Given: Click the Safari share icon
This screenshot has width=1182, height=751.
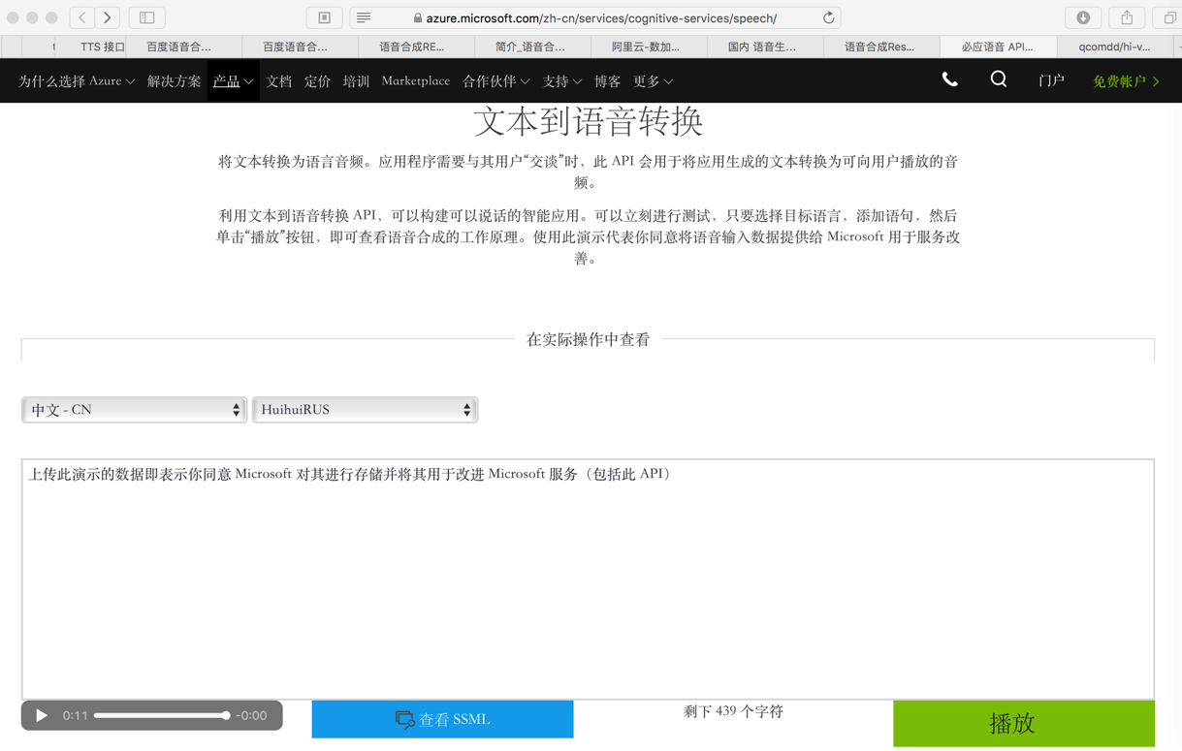Looking at the screenshot, I should [x=1127, y=17].
